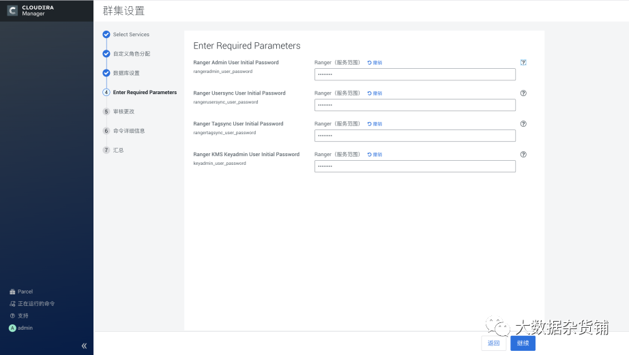Undo Ranger Usersync password change (撤销)
The width and height of the screenshot is (629, 355).
point(375,93)
